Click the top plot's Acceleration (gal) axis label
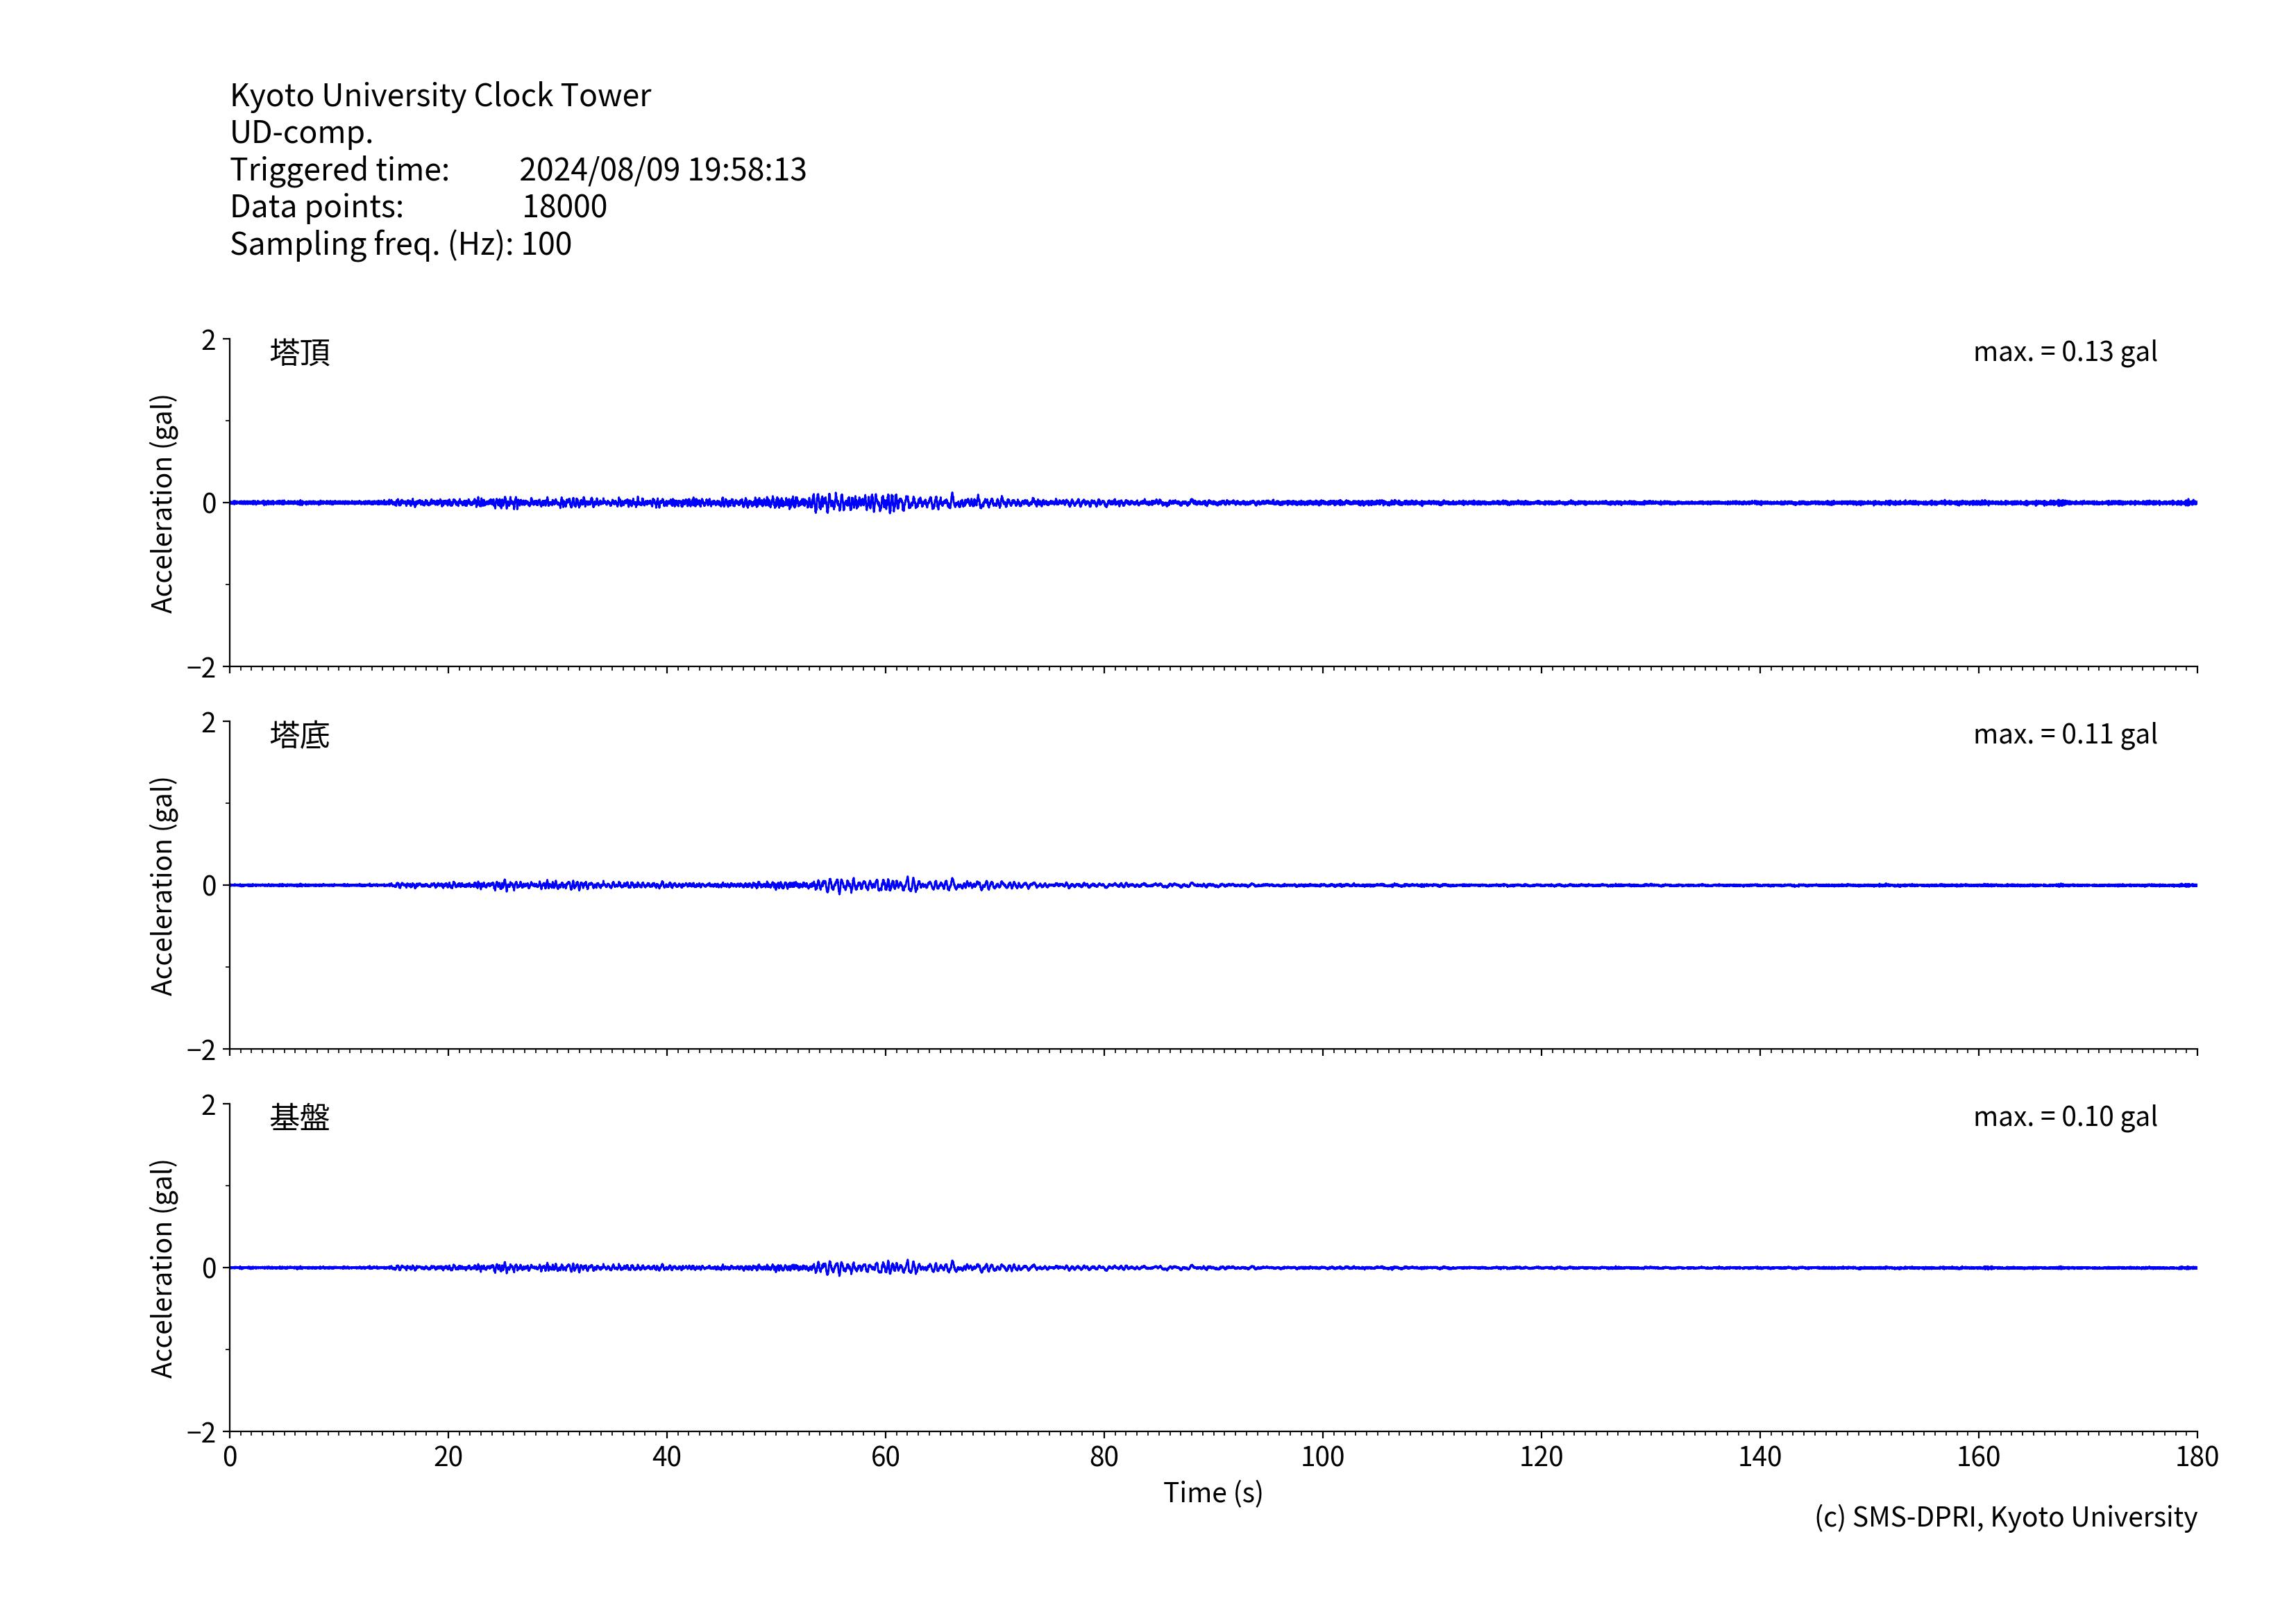This screenshot has width=2296, height=1623. click(x=162, y=503)
